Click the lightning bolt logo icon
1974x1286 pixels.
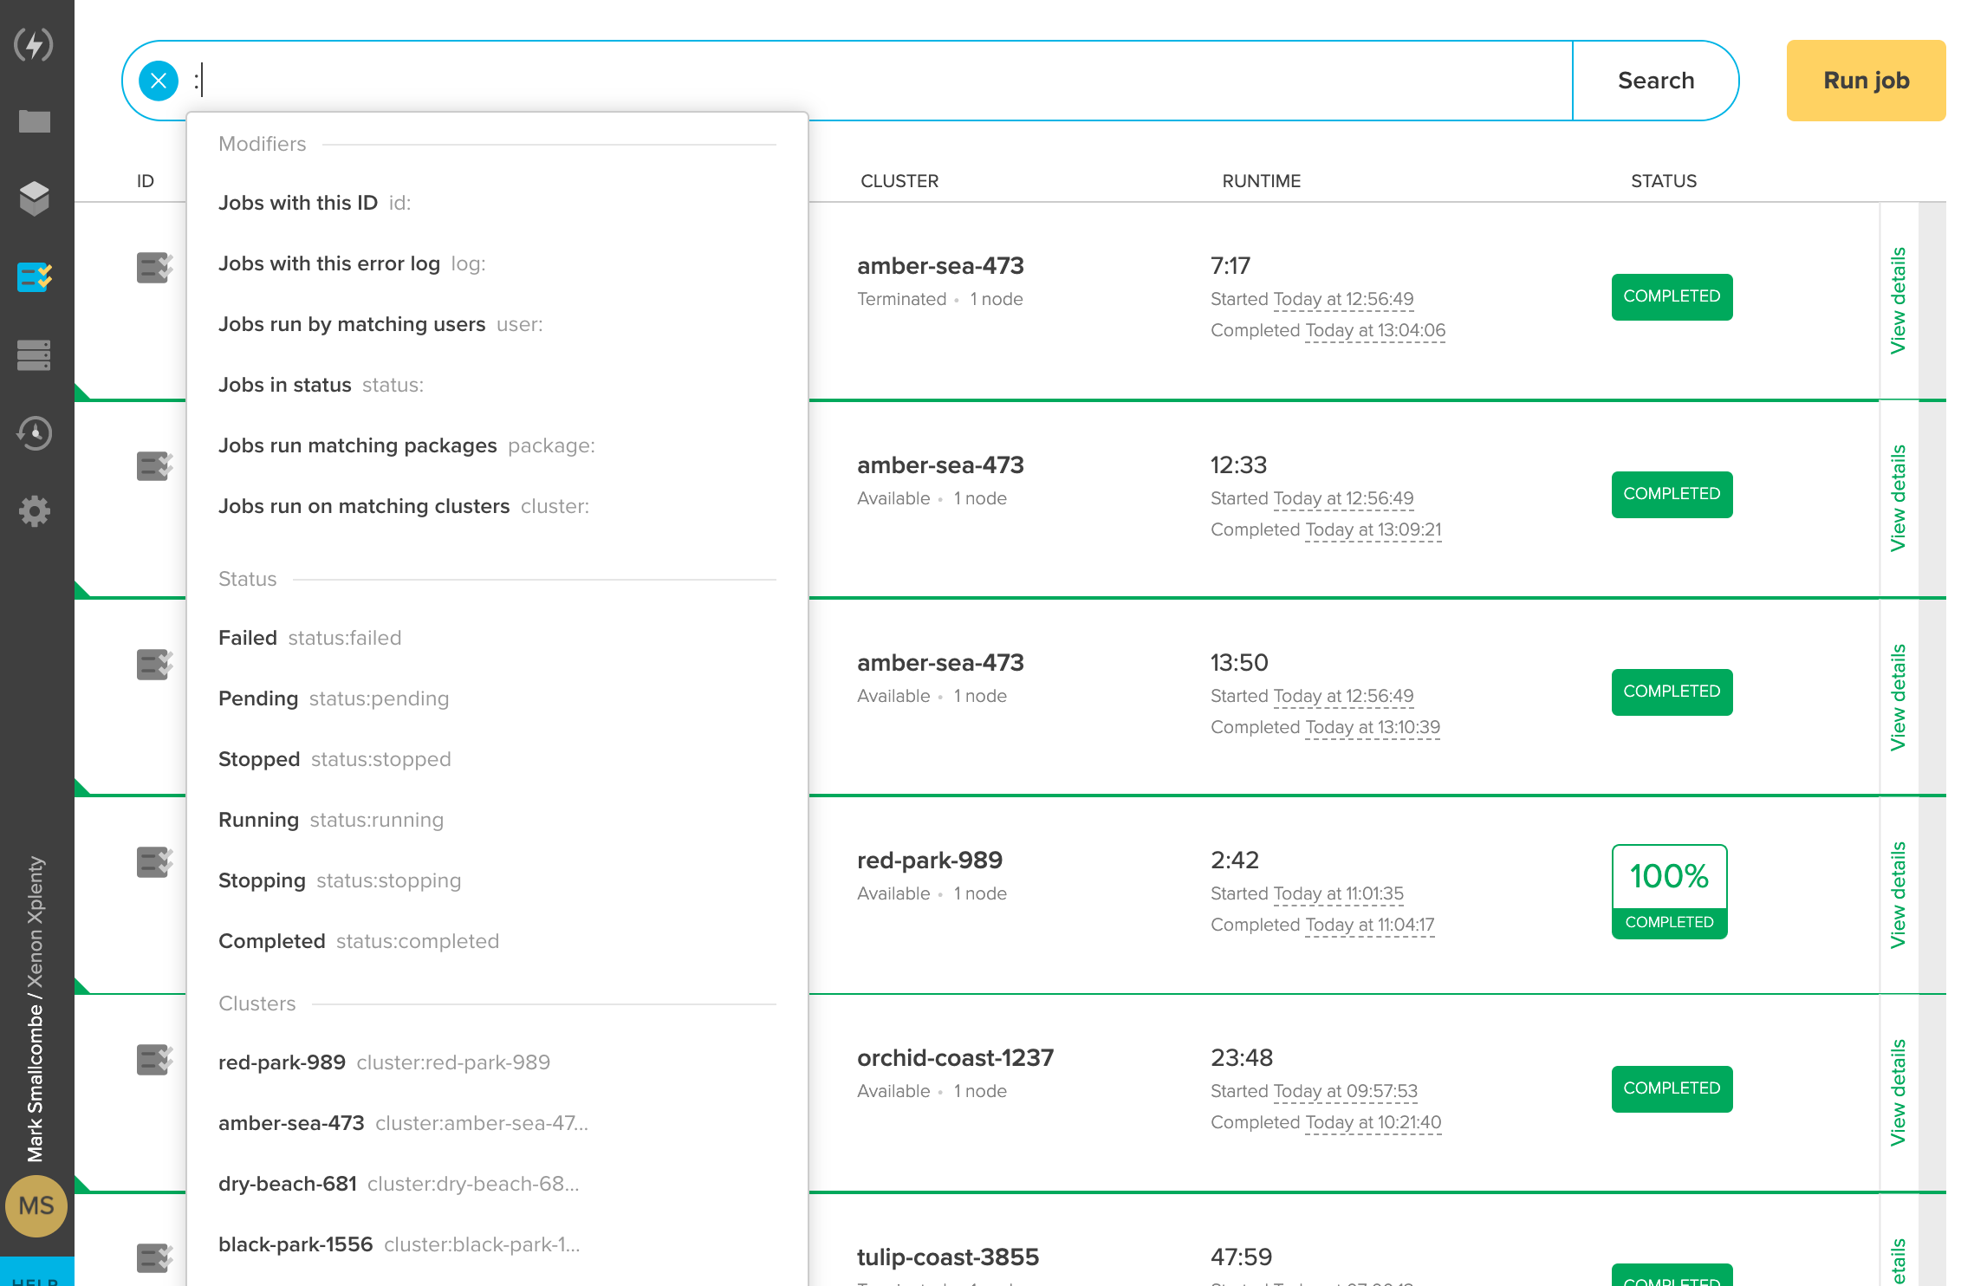pyautogui.click(x=35, y=44)
